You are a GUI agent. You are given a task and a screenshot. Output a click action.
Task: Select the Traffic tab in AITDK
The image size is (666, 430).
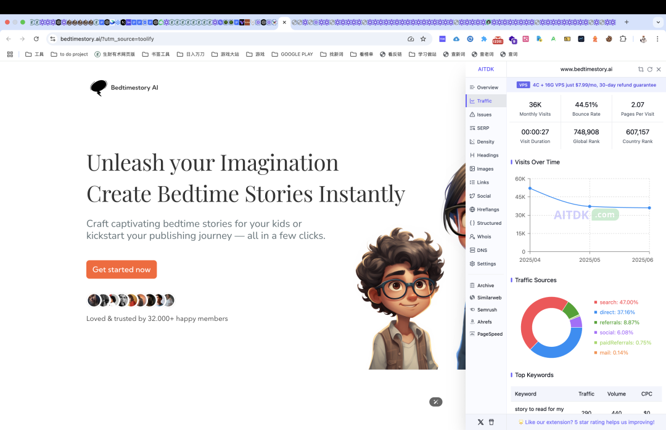486,101
